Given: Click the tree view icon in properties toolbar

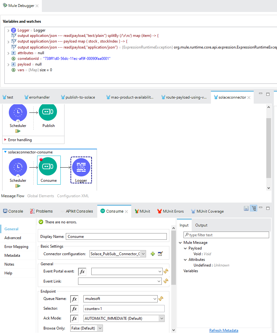Looking at the screenshot, I should pos(254,208).
